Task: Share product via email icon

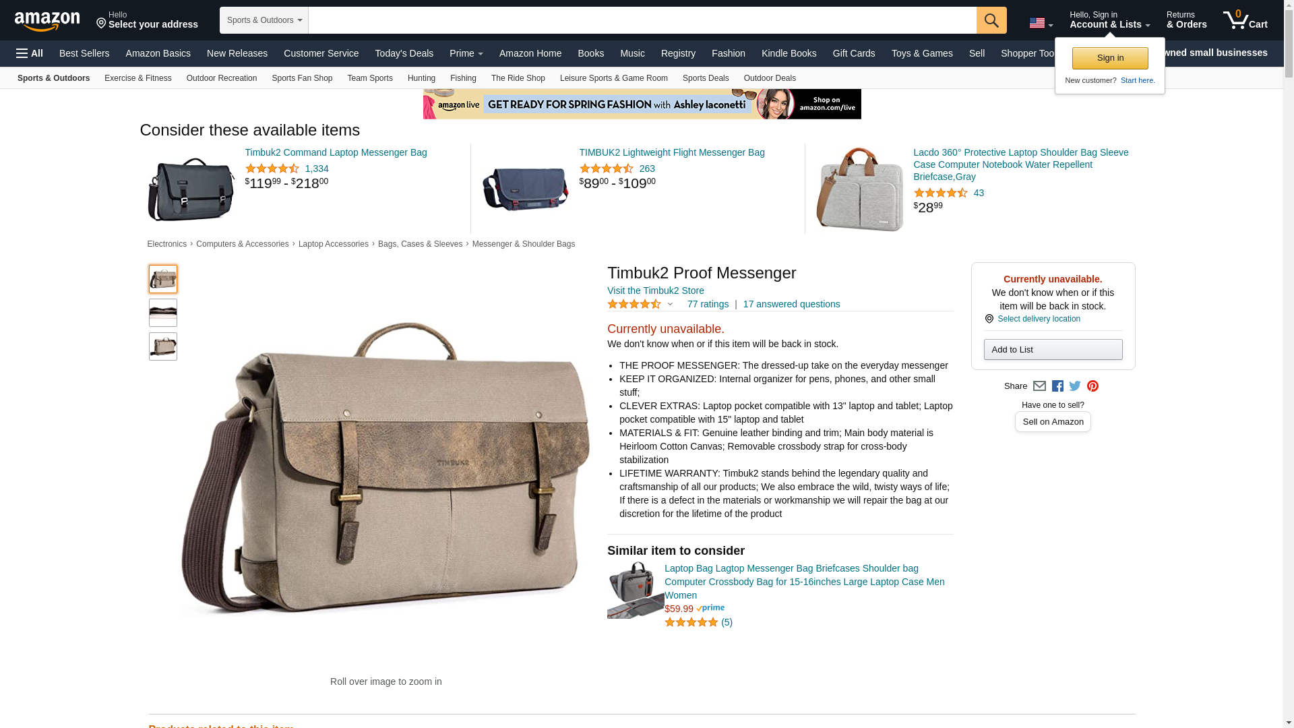Action: 1039,386
